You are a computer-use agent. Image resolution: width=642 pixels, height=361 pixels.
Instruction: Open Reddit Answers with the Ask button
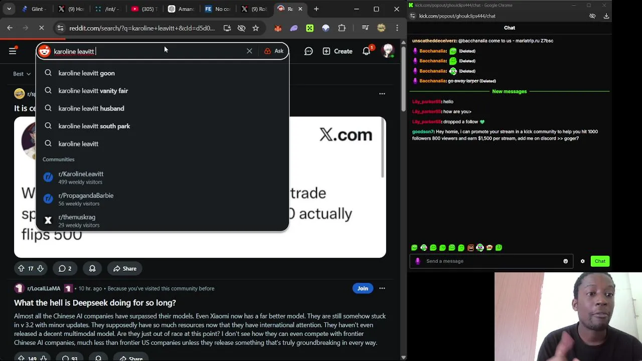(274, 51)
